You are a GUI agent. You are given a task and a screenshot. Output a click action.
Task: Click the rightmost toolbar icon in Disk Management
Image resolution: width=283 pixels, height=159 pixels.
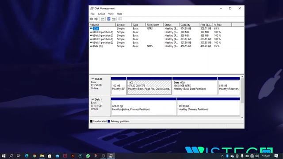(120, 19)
